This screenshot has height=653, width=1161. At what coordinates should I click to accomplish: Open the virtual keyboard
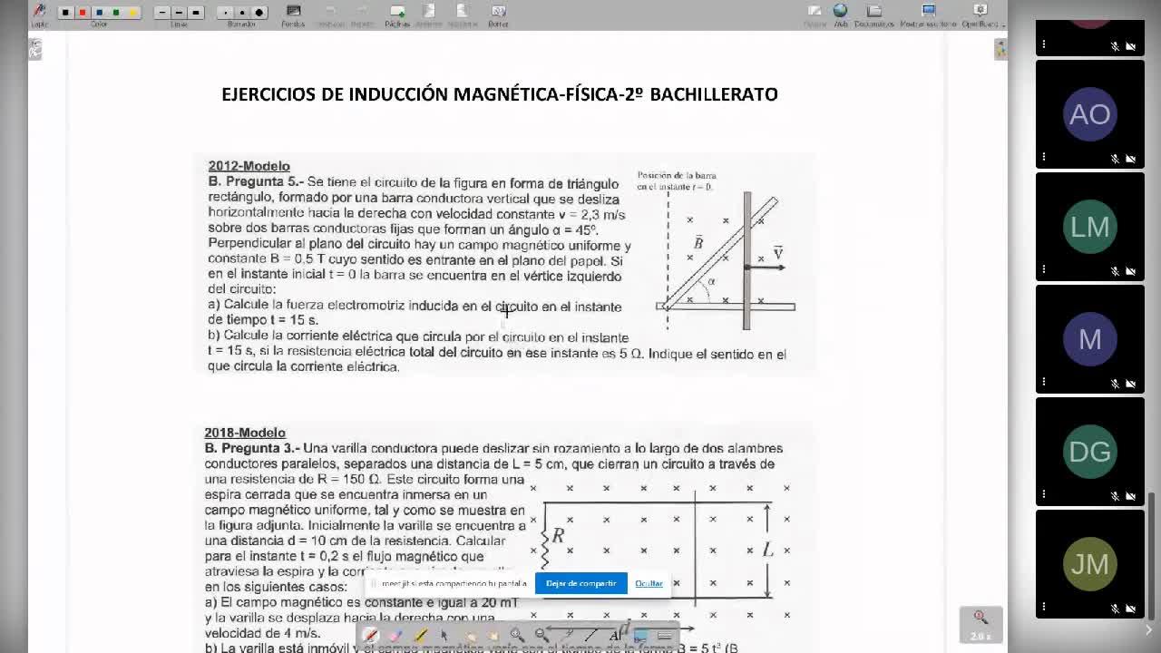pyautogui.click(x=664, y=635)
